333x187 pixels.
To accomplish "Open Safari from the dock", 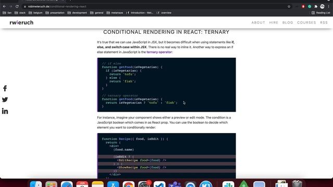I will [x=67, y=184].
